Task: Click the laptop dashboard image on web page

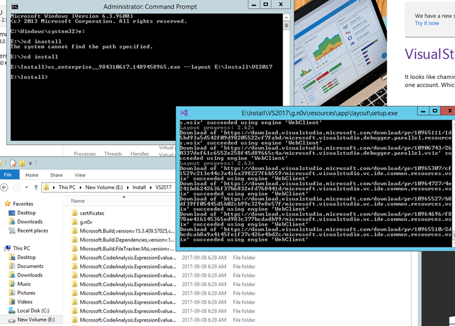Action: (341, 53)
